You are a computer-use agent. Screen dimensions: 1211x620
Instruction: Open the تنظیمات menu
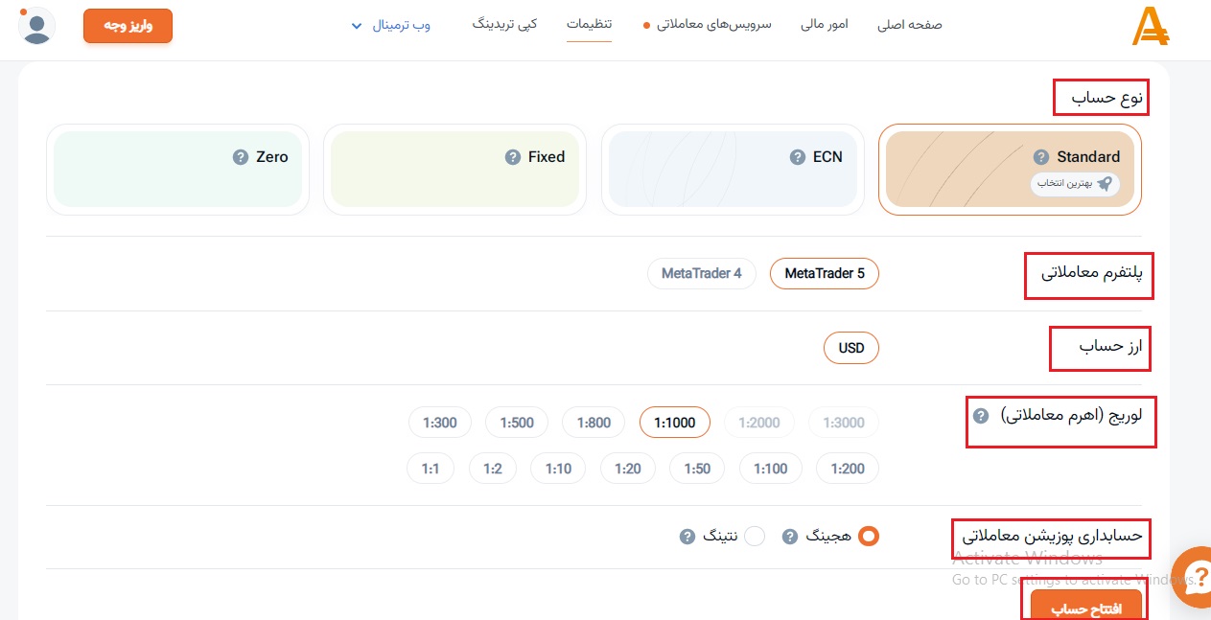590,25
